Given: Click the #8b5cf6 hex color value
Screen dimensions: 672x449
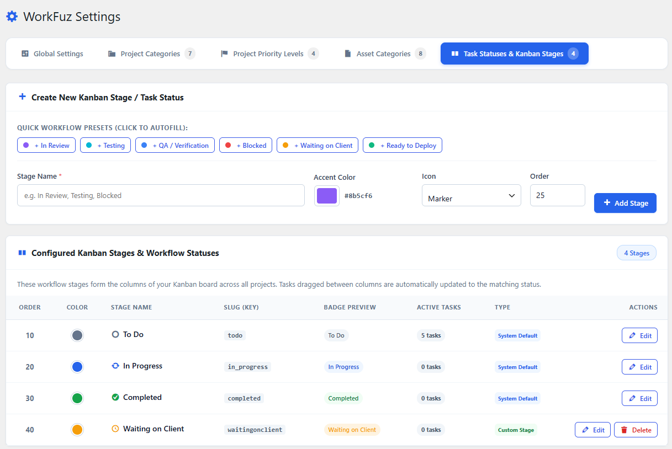Looking at the screenshot, I should coord(358,196).
